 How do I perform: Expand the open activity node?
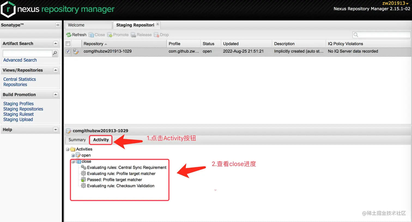73,155
